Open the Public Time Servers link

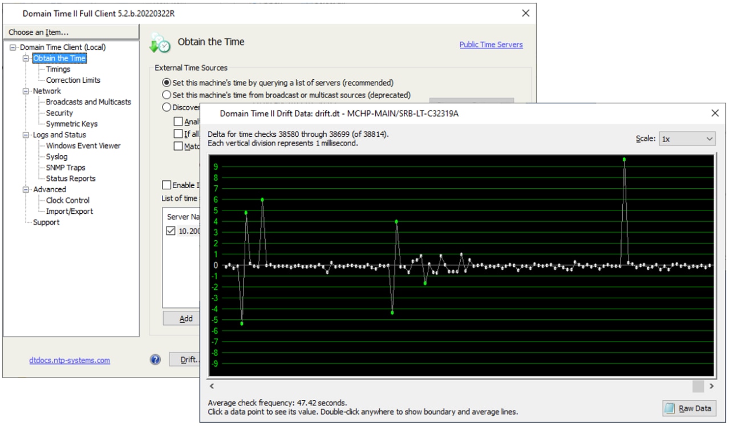coord(491,44)
